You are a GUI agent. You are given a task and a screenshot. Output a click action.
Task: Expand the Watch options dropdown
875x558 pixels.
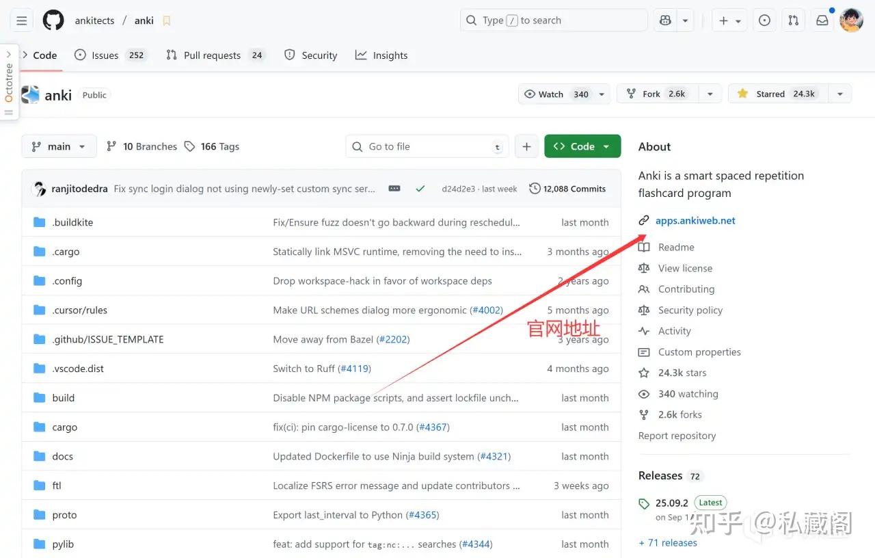click(x=602, y=94)
